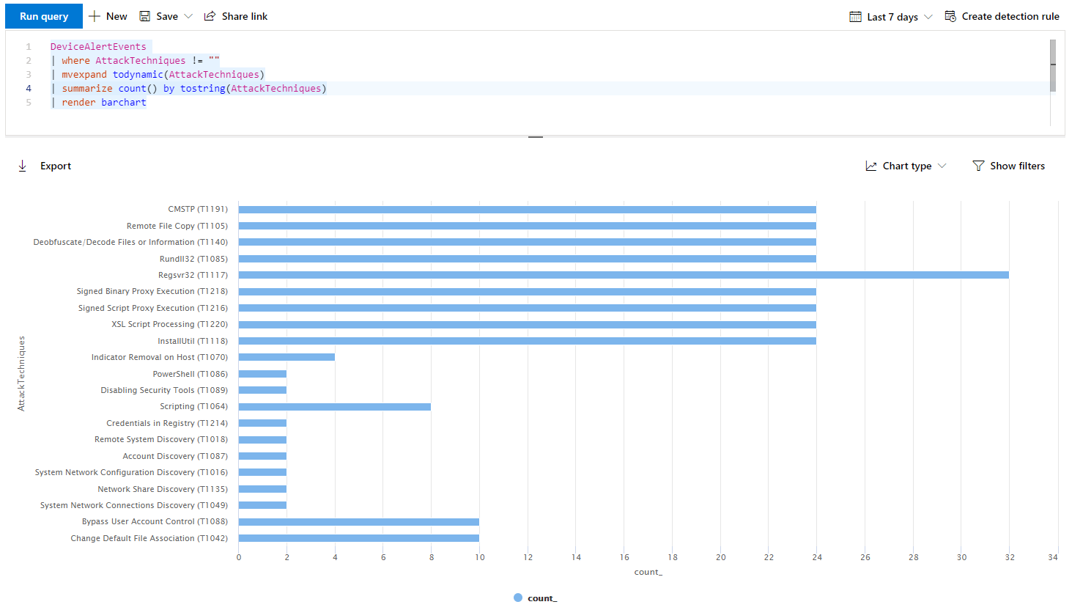The width and height of the screenshot is (1072, 610).
Task: Click the Run query button
Action: pos(44,16)
